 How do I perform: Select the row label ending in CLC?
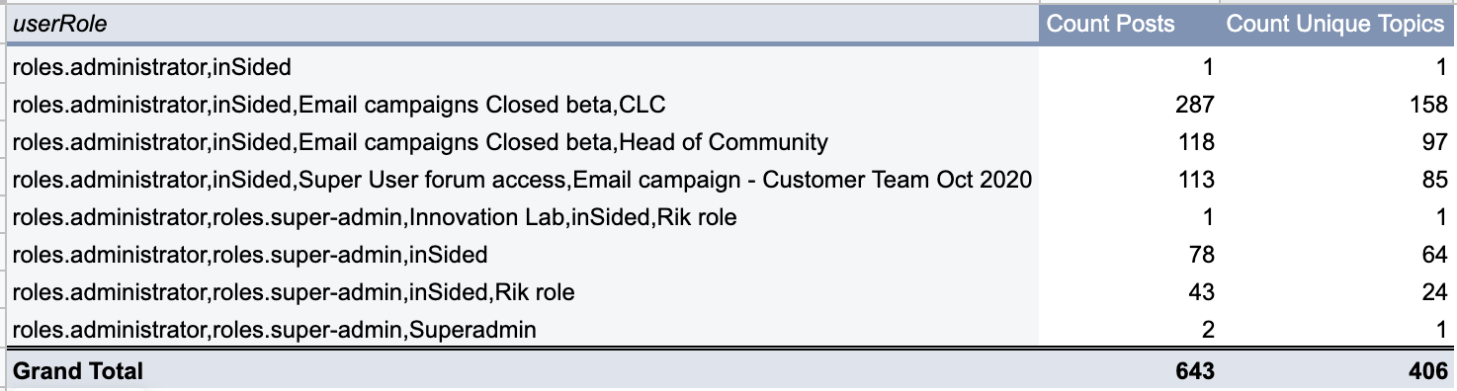(x=346, y=105)
